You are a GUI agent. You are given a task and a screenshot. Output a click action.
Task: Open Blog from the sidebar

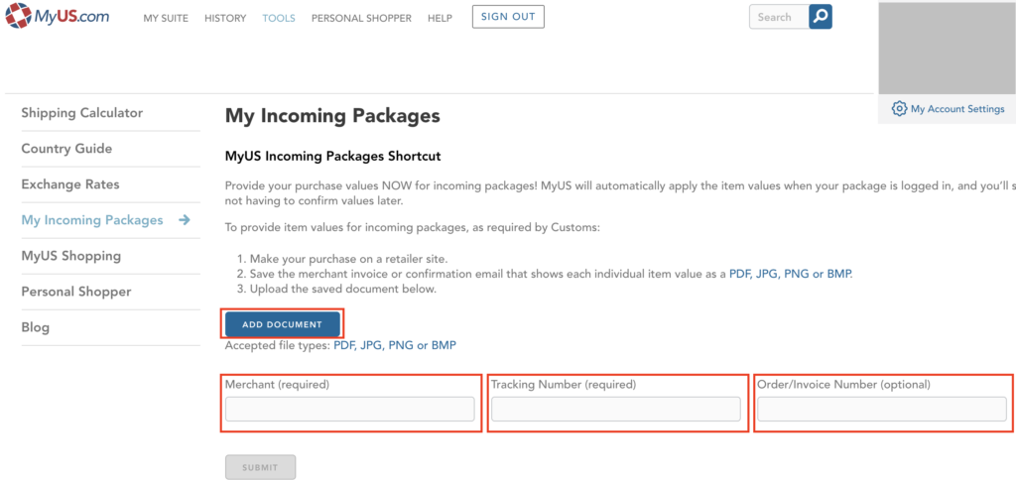(35, 327)
